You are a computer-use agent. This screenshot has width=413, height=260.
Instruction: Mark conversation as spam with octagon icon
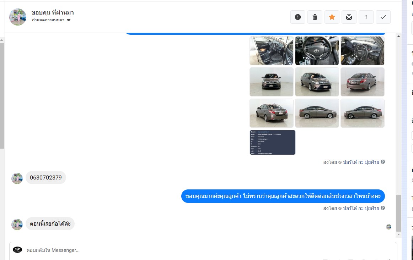coord(298,17)
